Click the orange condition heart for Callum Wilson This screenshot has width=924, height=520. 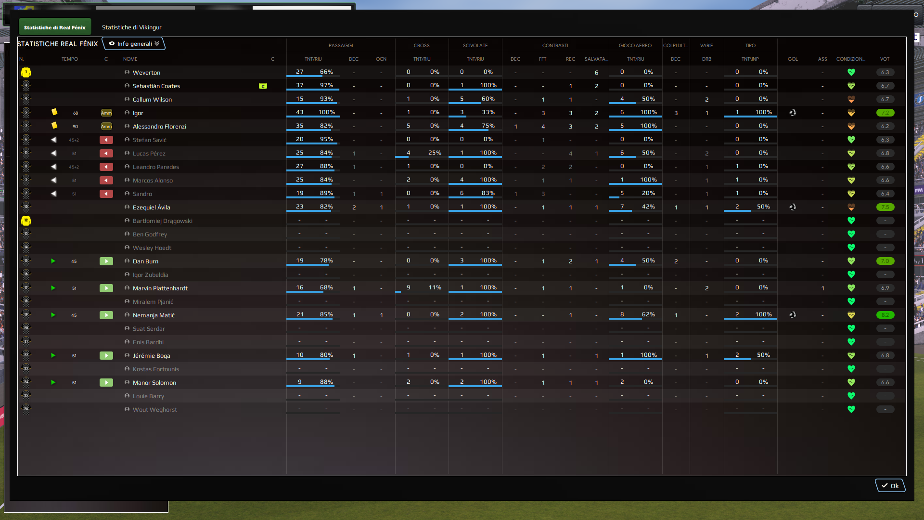(x=851, y=99)
